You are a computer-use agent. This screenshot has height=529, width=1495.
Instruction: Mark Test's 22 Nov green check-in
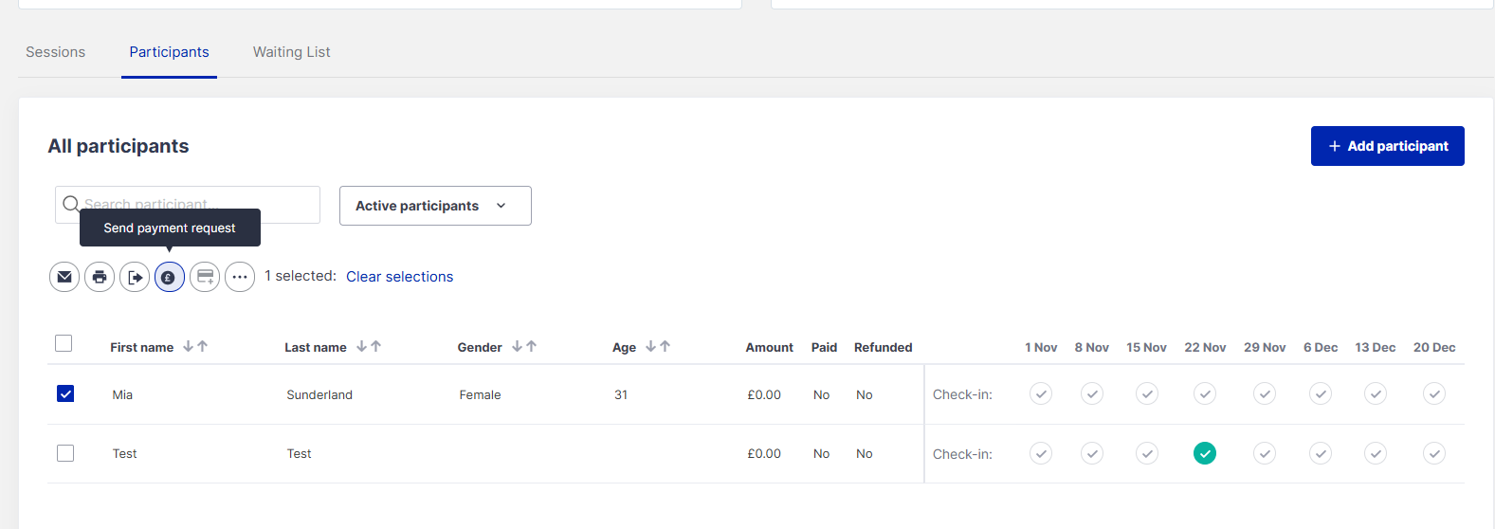coord(1205,454)
